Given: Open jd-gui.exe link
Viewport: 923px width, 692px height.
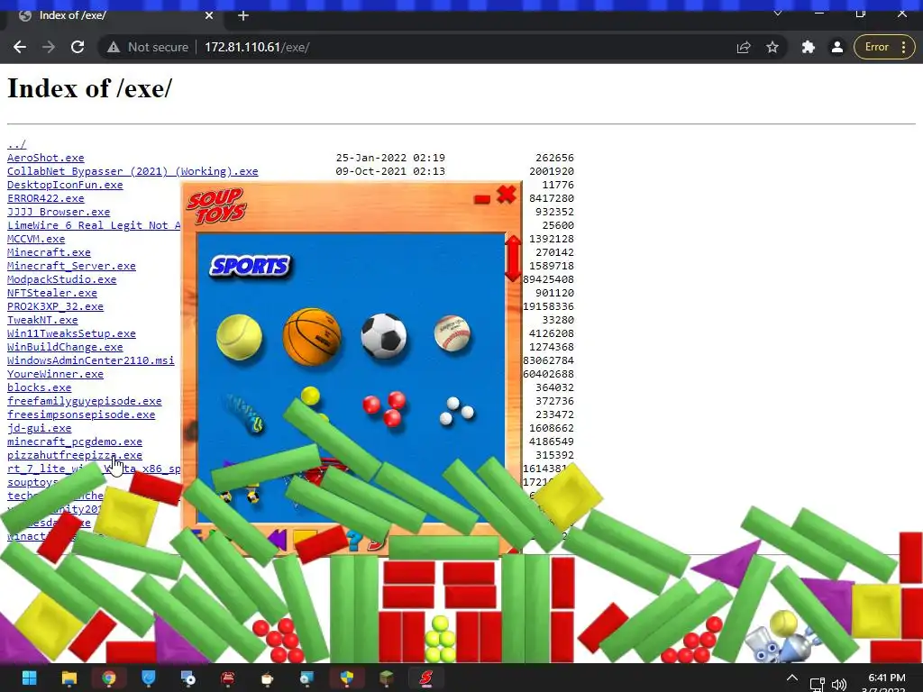Looking at the screenshot, I should pos(40,428).
